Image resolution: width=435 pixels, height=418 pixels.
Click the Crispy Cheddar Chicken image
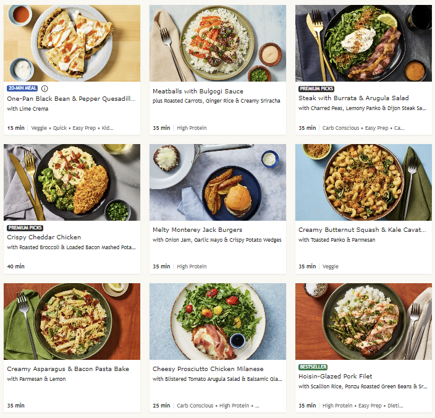[72, 182]
